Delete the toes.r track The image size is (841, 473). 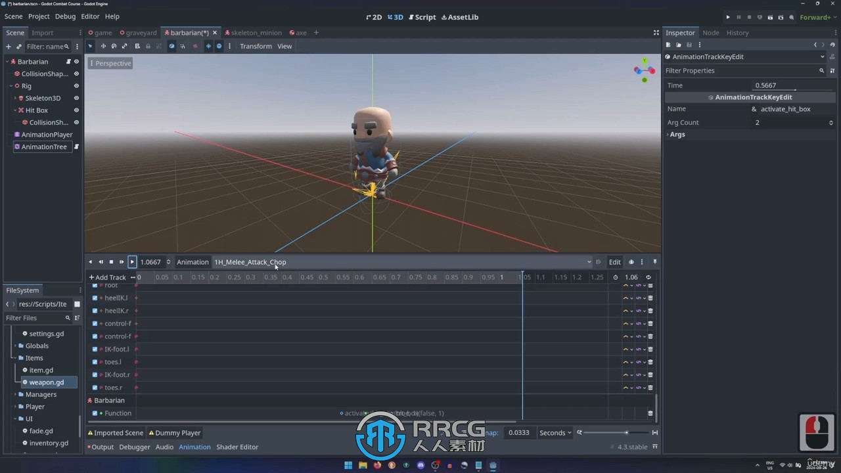[650, 388]
